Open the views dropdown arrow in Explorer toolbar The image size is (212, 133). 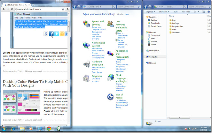(199, 12)
